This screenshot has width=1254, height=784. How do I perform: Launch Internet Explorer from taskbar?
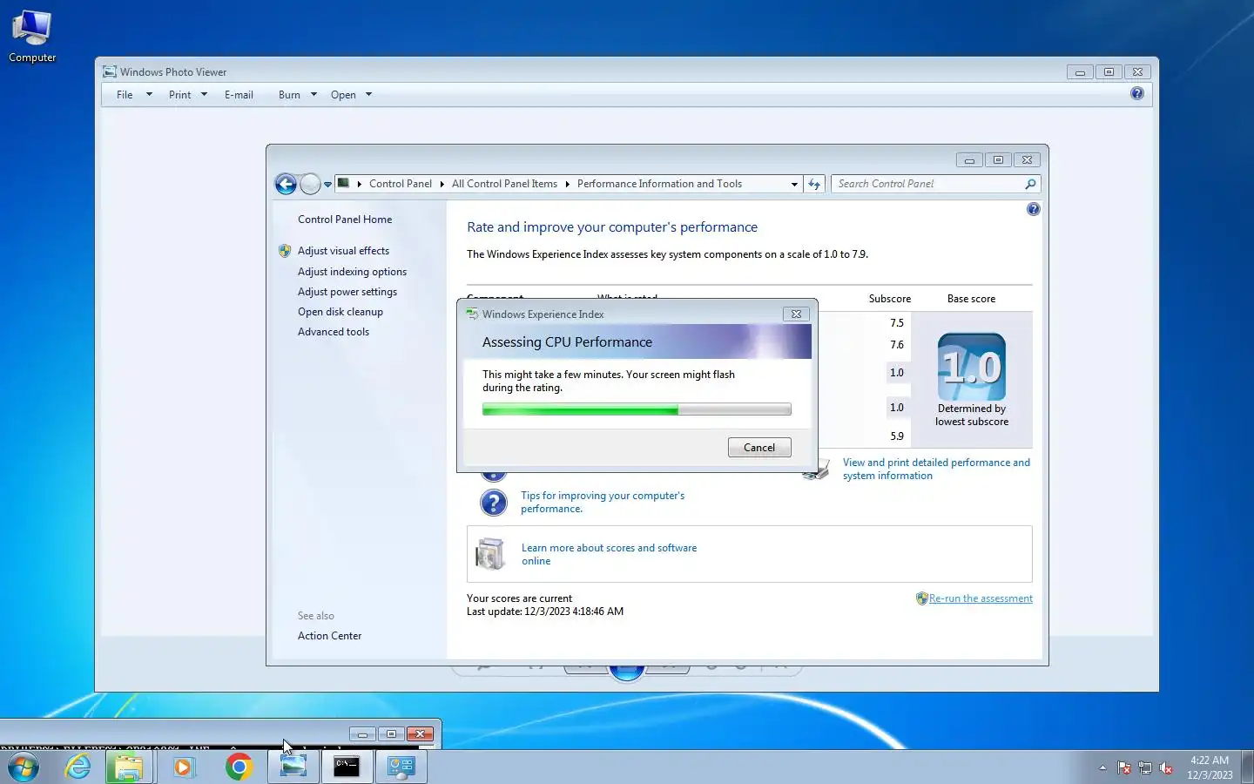click(x=78, y=767)
